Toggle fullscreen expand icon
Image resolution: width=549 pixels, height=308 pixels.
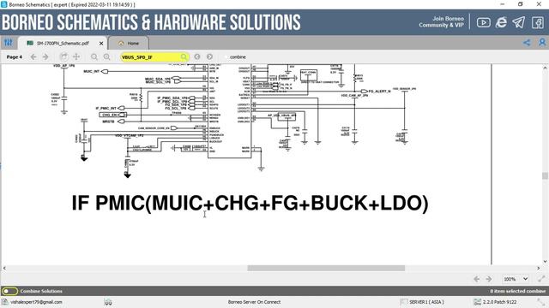tap(541, 279)
